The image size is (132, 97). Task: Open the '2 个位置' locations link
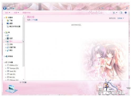(x=35, y=20)
